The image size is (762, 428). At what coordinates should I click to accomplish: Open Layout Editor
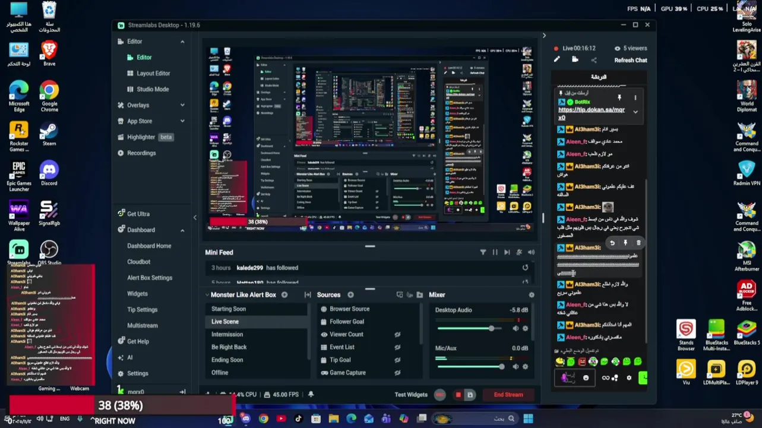click(153, 73)
